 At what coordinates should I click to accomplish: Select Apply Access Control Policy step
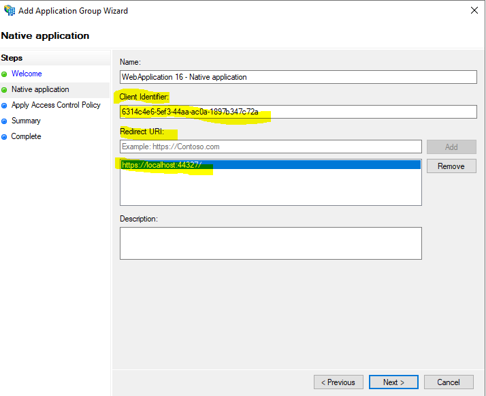pos(56,105)
